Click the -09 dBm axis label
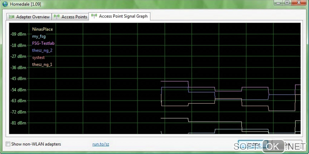The height and width of the screenshot is (154, 309). (18, 34)
